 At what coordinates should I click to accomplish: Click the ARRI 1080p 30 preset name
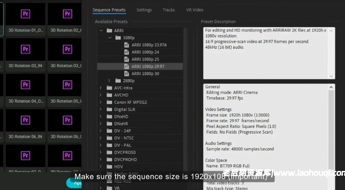(145, 73)
